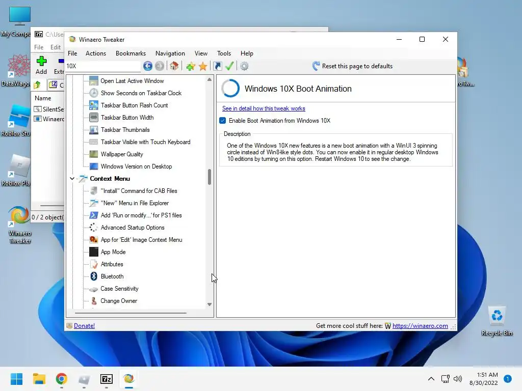
Task: Show hidden tray icons chevron
Action: [431, 379]
